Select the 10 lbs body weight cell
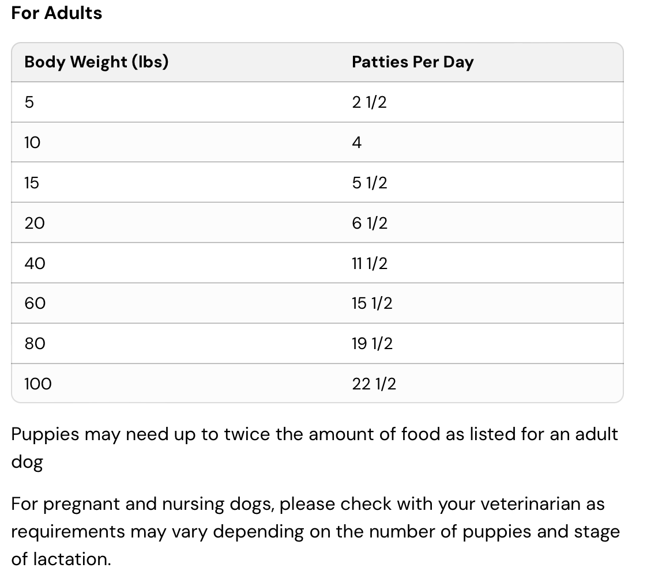Image resolution: width=647 pixels, height=583 pixels. 32,142
